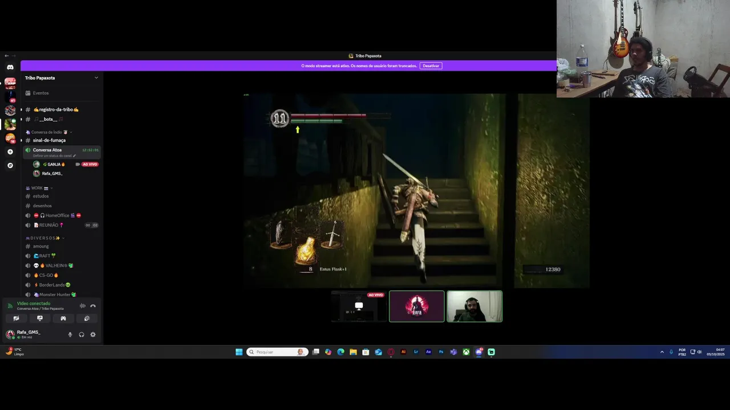Mute the microphone in the user panel
The image size is (730, 410).
70,334
